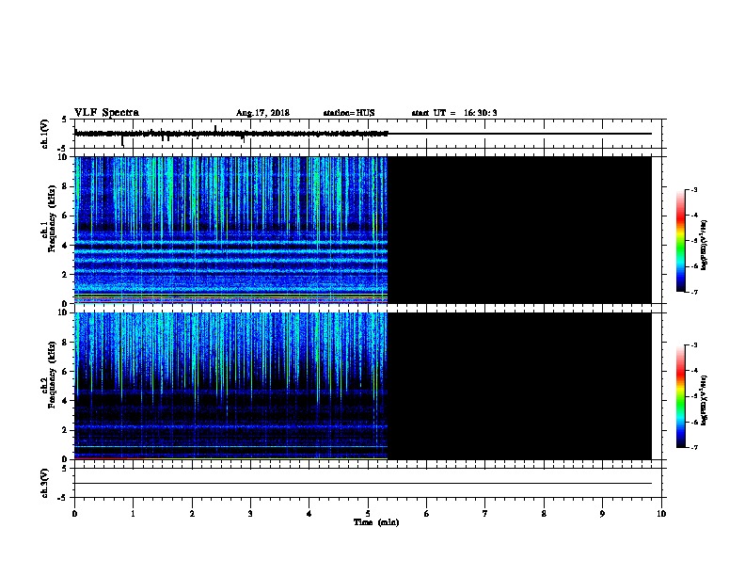Click the ch.2 color bar's log(PSD) label
The image size is (745, 576).
(x=704, y=400)
